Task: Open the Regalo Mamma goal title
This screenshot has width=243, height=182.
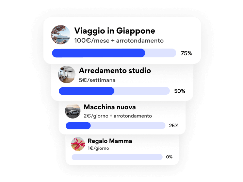Action: click(110, 141)
